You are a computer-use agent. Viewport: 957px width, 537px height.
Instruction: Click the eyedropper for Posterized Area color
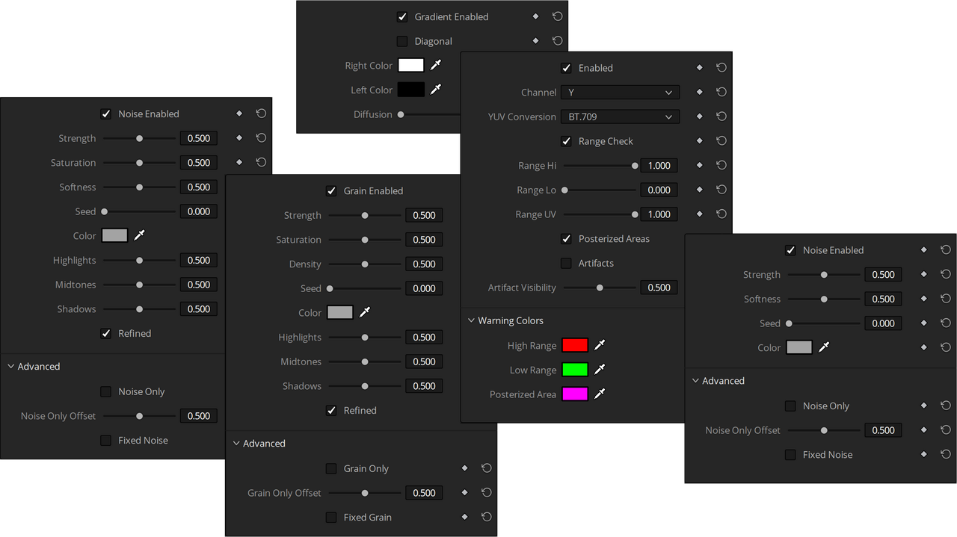click(599, 394)
